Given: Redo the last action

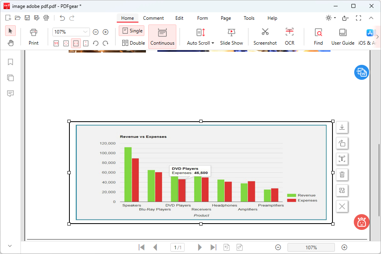Looking at the screenshot, I should [x=72, y=18].
